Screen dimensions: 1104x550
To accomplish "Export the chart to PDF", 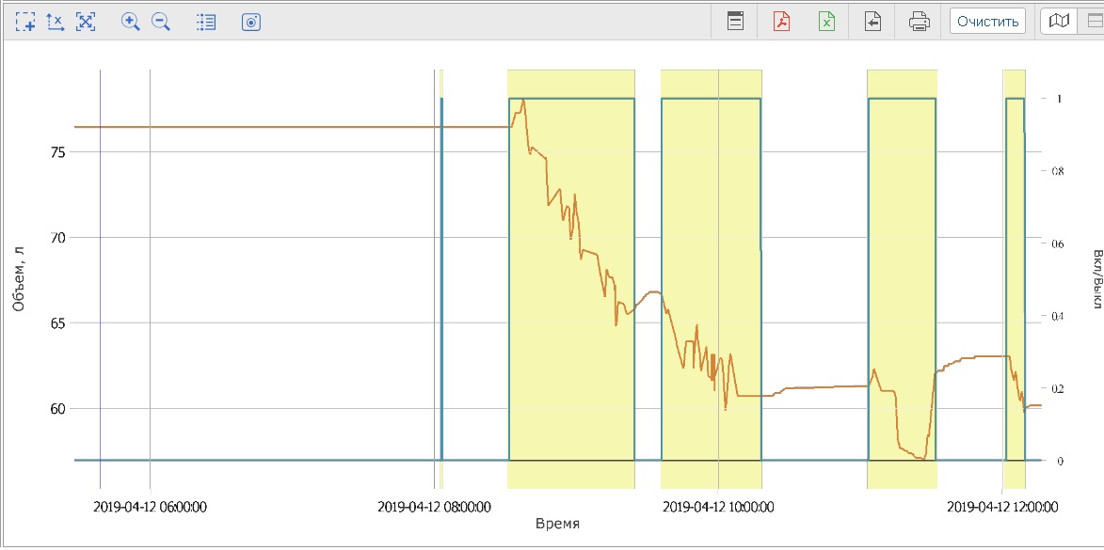I will [x=781, y=22].
